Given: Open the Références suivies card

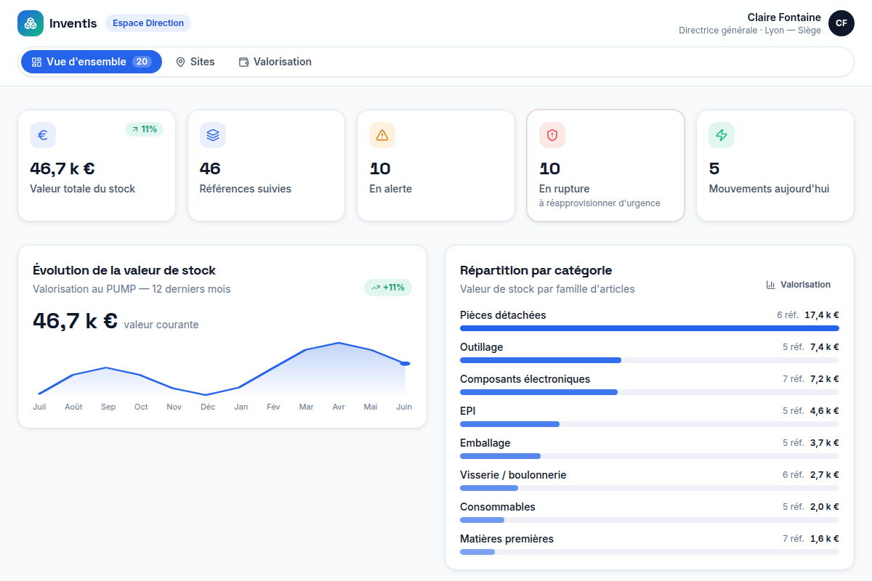Looking at the screenshot, I should coord(266,166).
